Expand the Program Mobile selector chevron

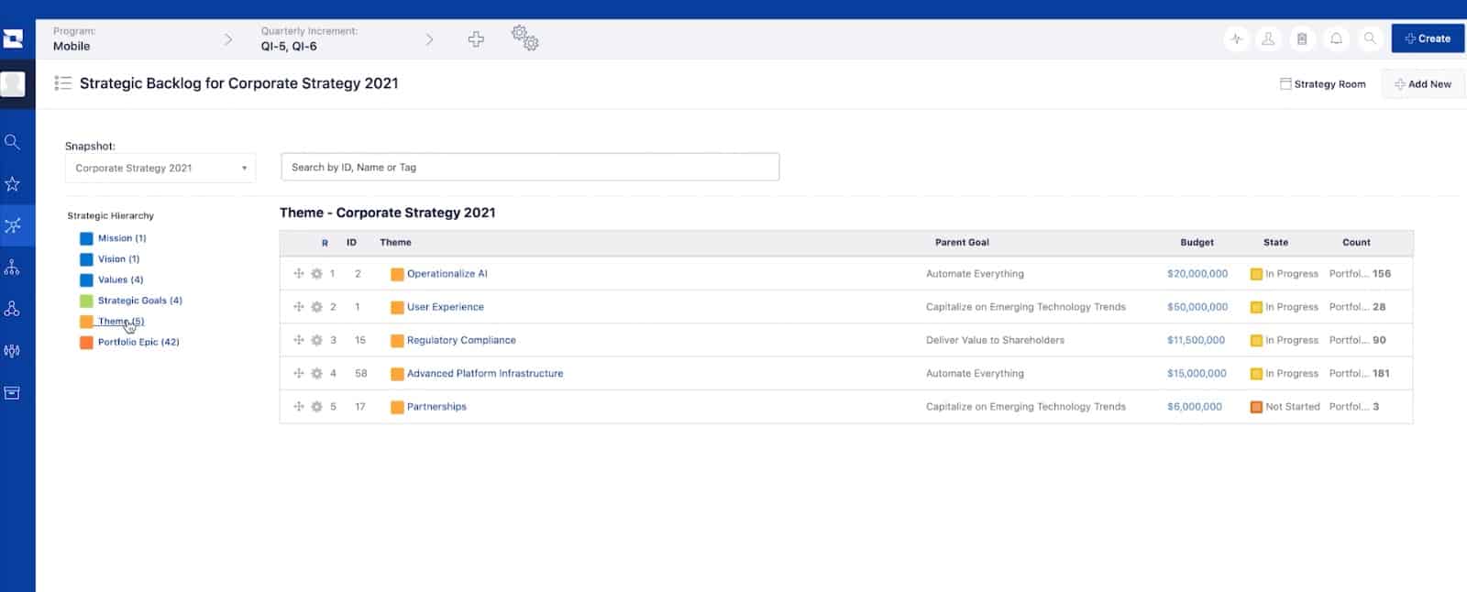pos(228,39)
